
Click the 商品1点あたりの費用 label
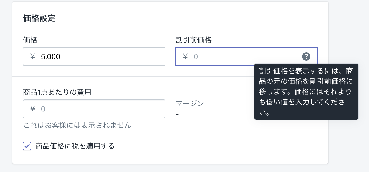[57, 92]
